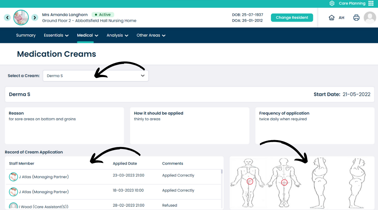
Task: Open the settings gear icon
Action: pos(332,3)
